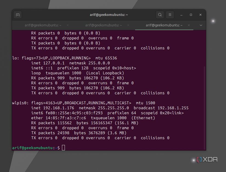The width and height of the screenshot is (226, 172).
Task: Click the terminal command prompt cursor
Action: (64, 148)
